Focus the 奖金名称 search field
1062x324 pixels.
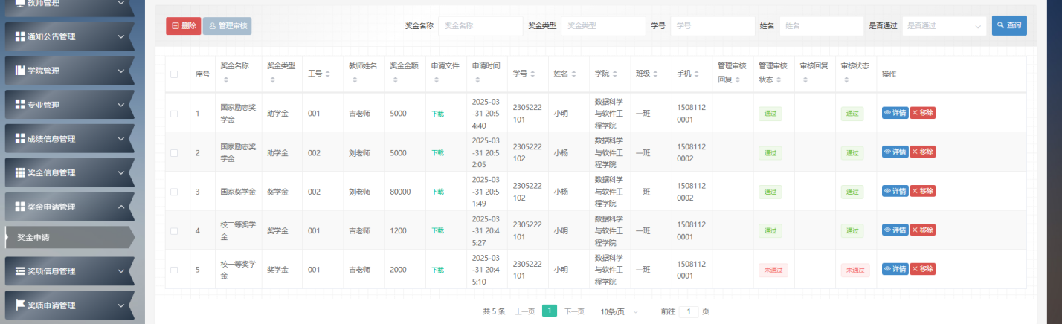point(480,26)
